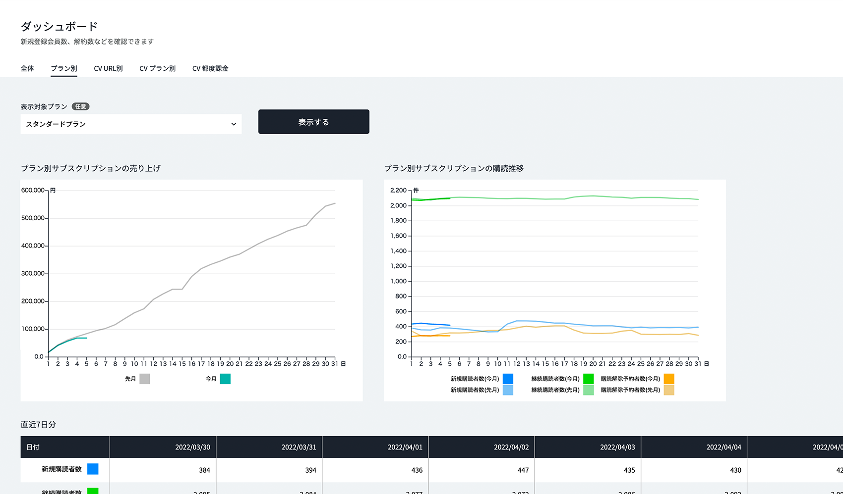Click 購読解除予約者数(今月) orange legend swatch
843x494 pixels.
click(x=669, y=379)
